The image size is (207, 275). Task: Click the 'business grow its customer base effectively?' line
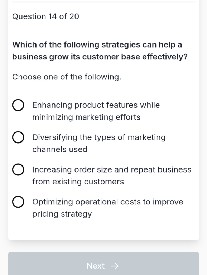(100, 57)
